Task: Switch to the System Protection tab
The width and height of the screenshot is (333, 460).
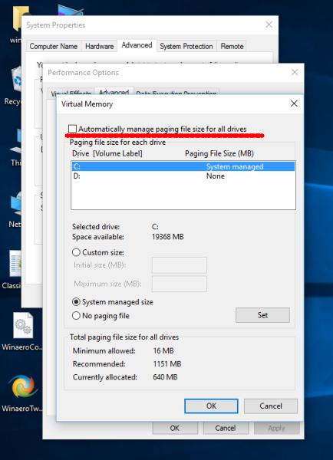Action: 186,46
